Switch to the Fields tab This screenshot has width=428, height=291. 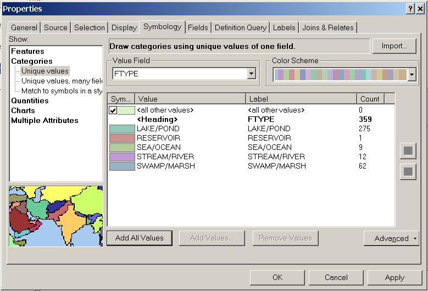[x=198, y=27]
